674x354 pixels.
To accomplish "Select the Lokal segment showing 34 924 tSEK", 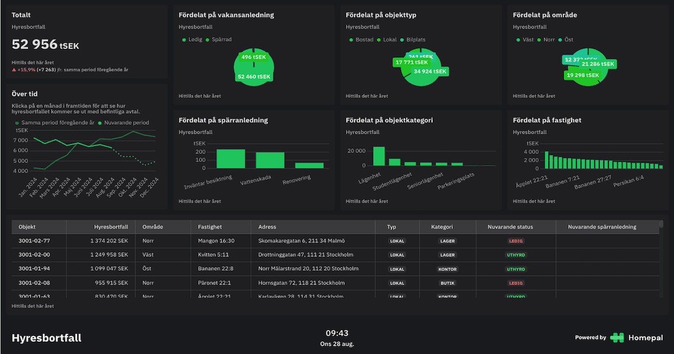I will coord(430,72).
